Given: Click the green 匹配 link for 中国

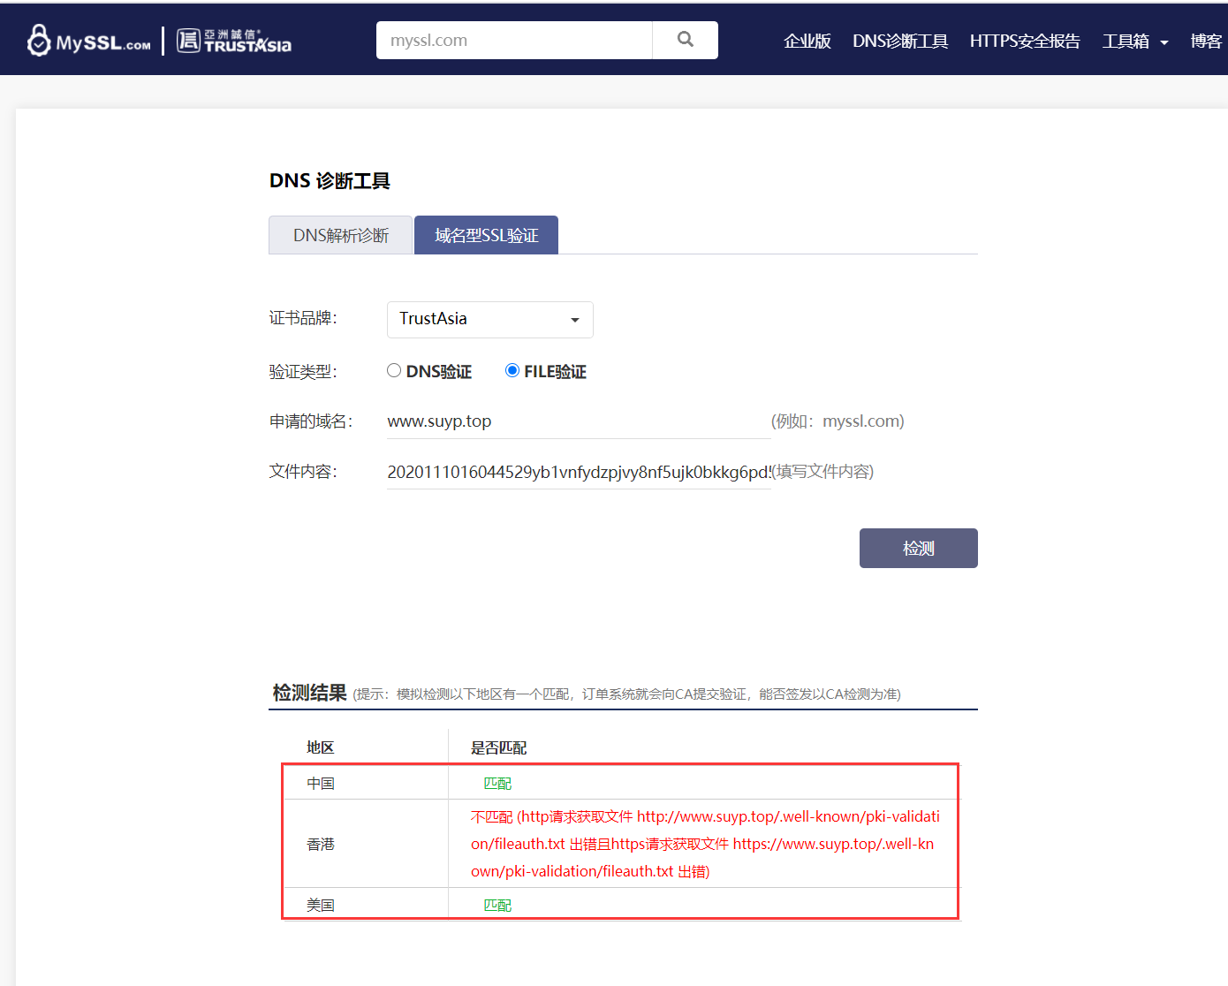Looking at the screenshot, I should [x=498, y=782].
